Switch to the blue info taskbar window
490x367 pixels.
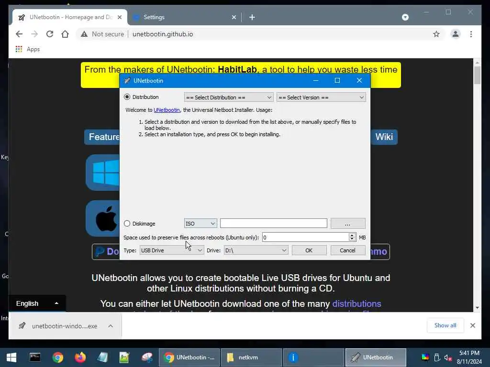(314, 357)
